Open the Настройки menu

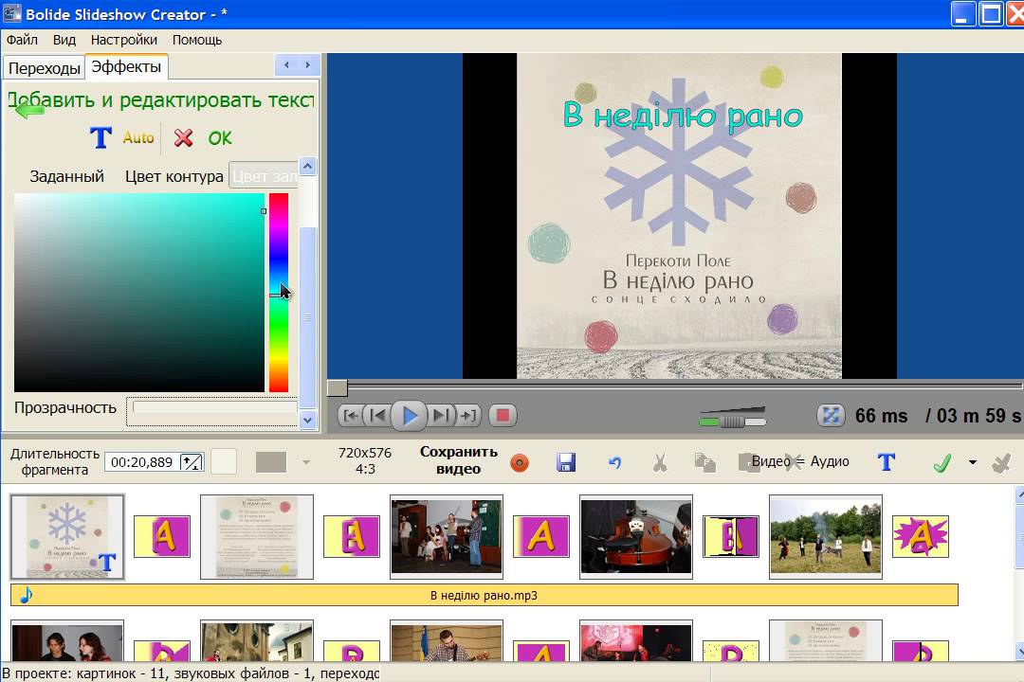(124, 40)
